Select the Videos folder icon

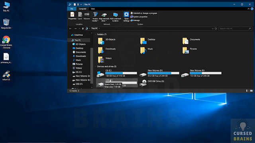(x=101, y=60)
